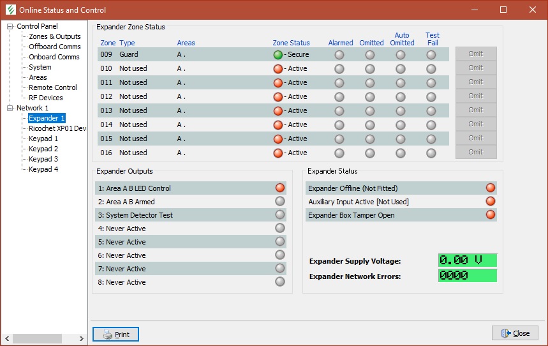The image size is (548, 346).
Task: Click the Expander Box Tamper Open indicator
Action: pos(490,215)
